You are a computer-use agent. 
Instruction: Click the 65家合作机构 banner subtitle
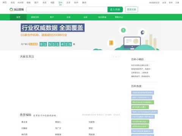tap(44, 35)
